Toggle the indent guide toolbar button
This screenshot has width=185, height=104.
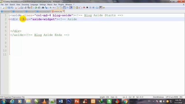coord(71,8)
